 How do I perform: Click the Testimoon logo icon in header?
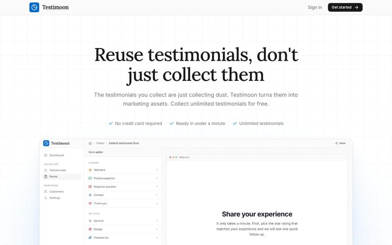(34, 7)
